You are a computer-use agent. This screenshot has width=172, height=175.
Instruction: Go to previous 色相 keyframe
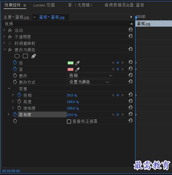(113, 95)
